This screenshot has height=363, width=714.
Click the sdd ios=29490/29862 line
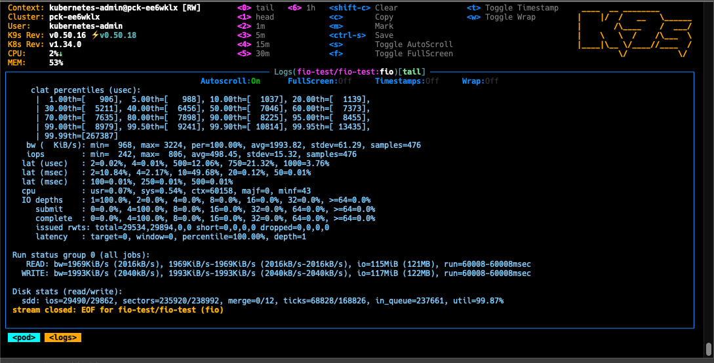click(x=262, y=301)
